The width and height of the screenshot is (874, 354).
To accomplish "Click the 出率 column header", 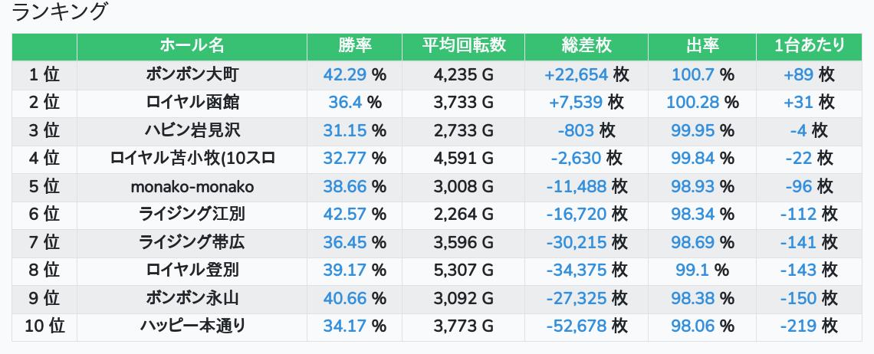I will pyautogui.click(x=702, y=46).
